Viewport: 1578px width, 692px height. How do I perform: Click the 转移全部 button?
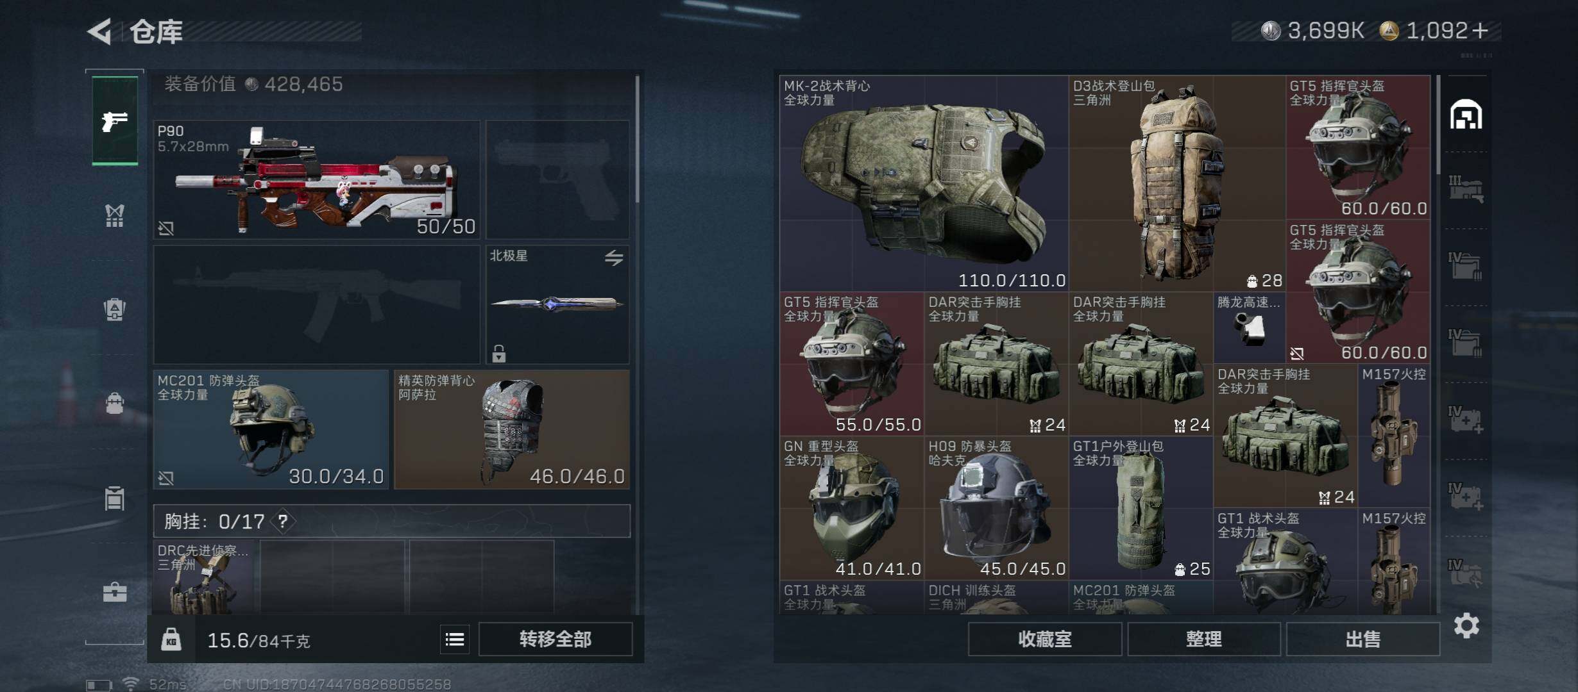[556, 639]
